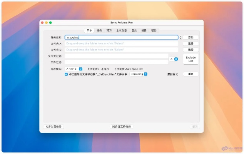Select the 日志 tab

(134, 30)
